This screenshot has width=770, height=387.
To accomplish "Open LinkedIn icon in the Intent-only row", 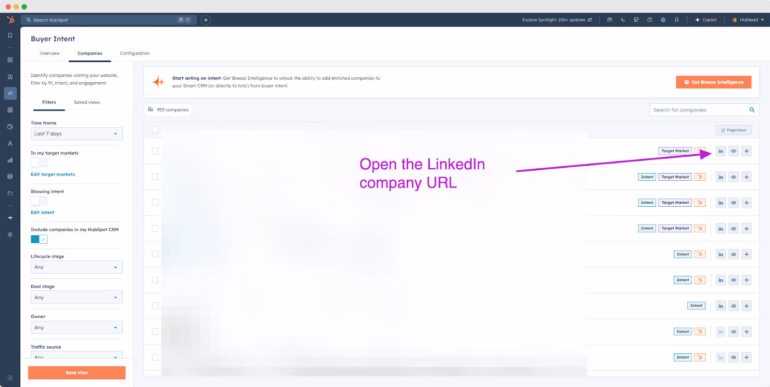I will coord(720,306).
